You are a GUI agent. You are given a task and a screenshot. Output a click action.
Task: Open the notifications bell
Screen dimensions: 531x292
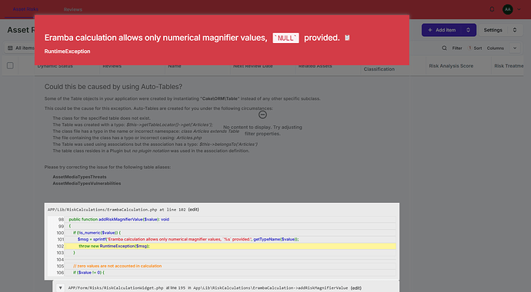tap(492, 9)
